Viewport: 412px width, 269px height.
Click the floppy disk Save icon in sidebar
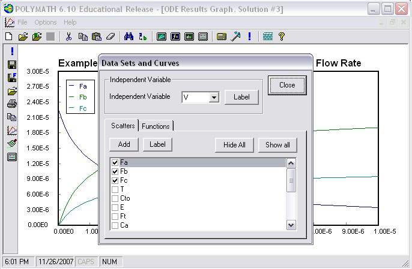[12, 65]
